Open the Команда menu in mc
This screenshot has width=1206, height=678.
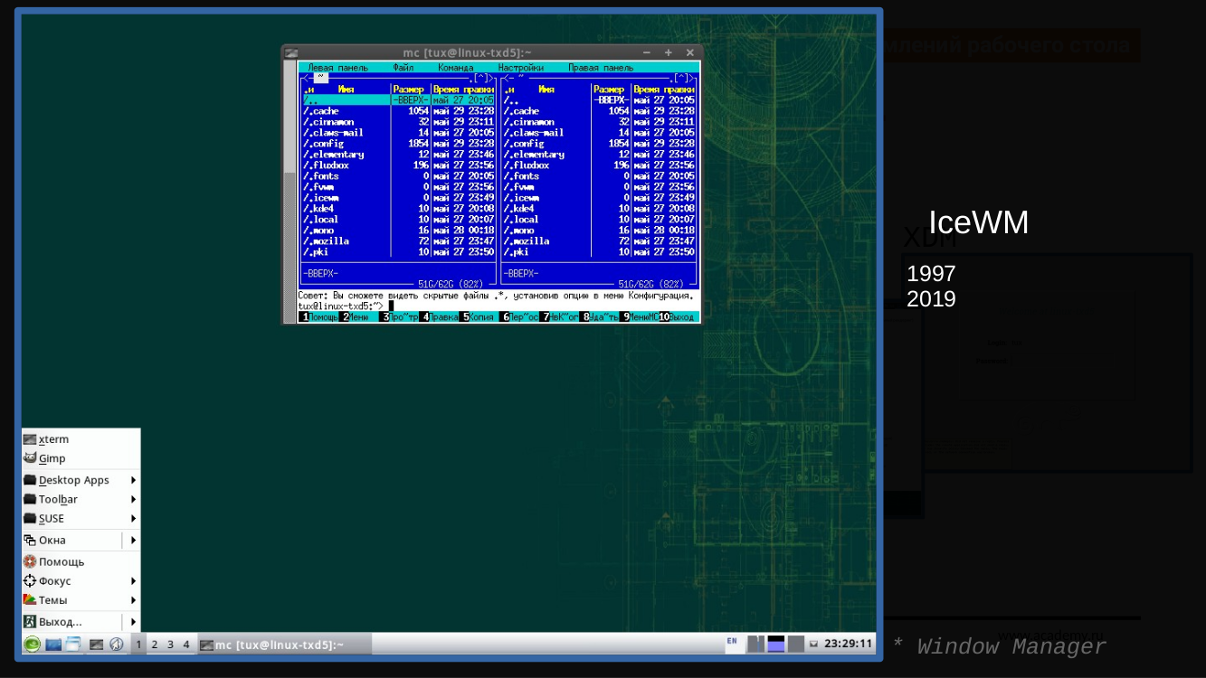455,68
